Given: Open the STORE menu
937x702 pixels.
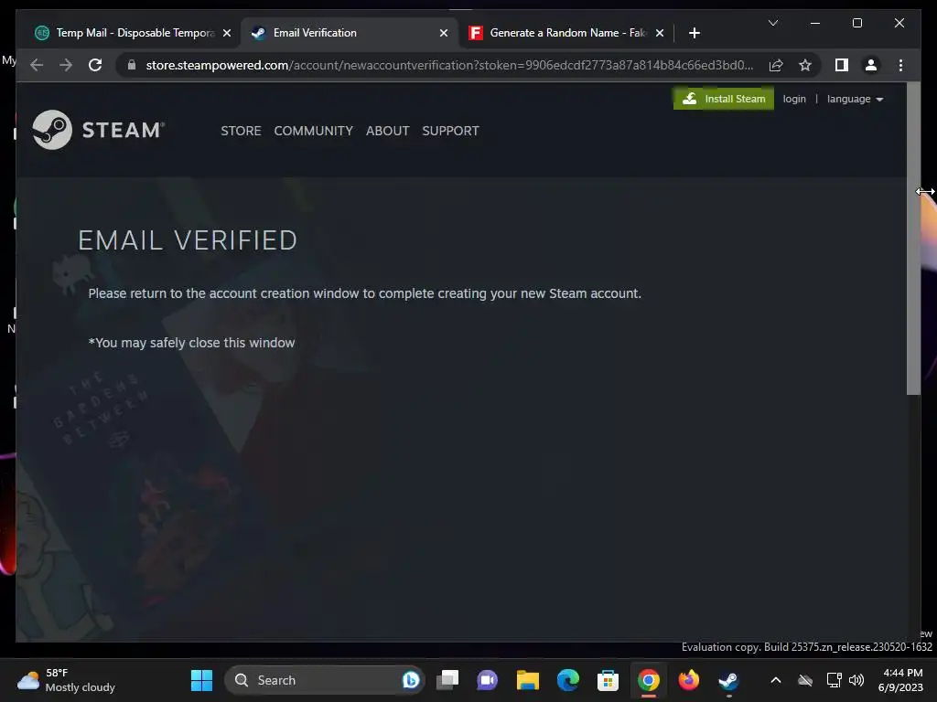Looking at the screenshot, I should [x=241, y=131].
